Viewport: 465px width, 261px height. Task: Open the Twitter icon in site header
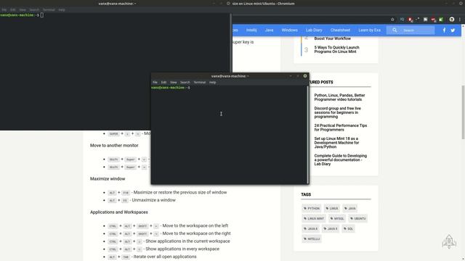(453, 30)
